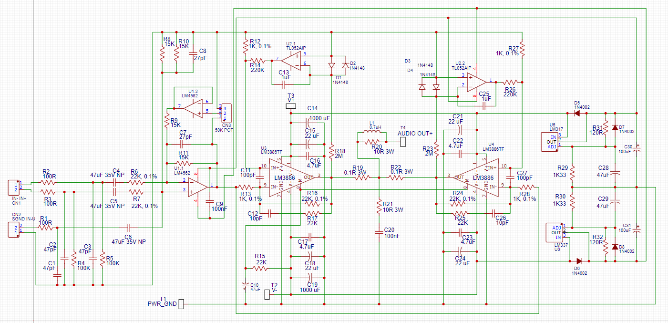The image size is (668, 323).
Task: Click the C31 100uF capacitor symbol
Action: (638, 229)
